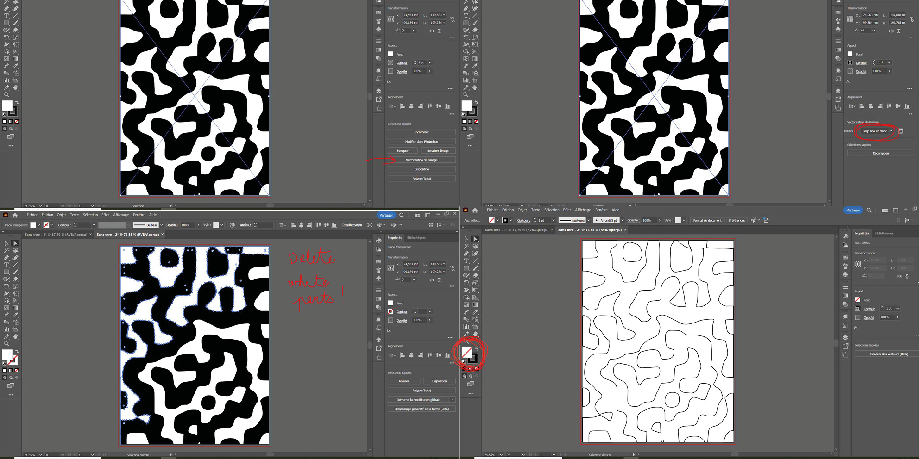This screenshot has width=919, height=459.
Task: Toggle constrain proportions link in top-right window
Action: click(912, 19)
